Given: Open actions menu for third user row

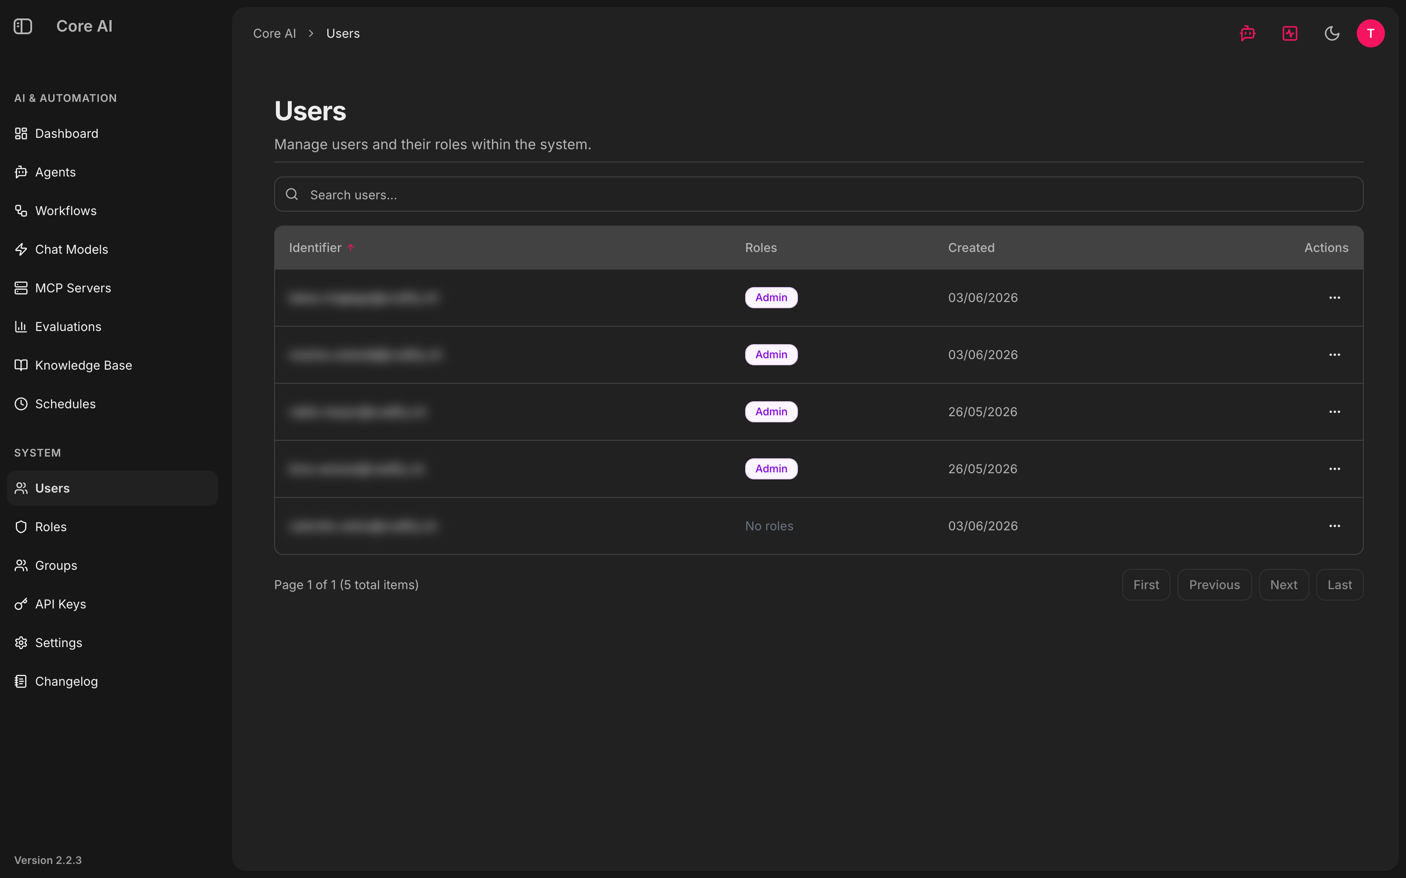Looking at the screenshot, I should 1334,412.
